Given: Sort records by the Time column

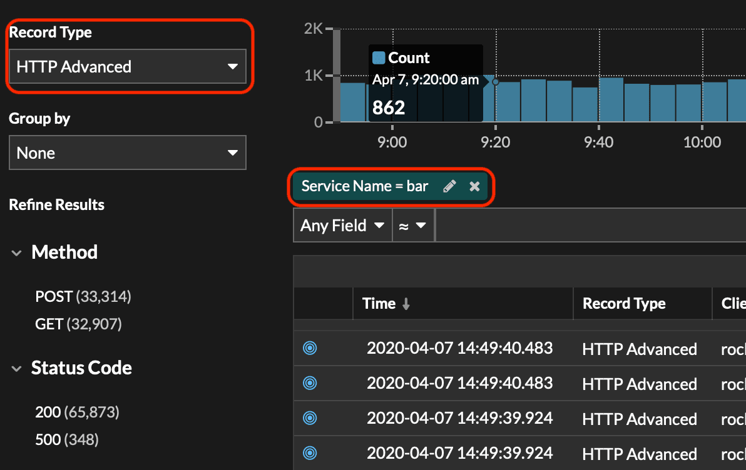Looking at the screenshot, I should (386, 303).
